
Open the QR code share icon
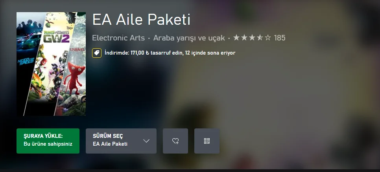pyautogui.click(x=207, y=141)
